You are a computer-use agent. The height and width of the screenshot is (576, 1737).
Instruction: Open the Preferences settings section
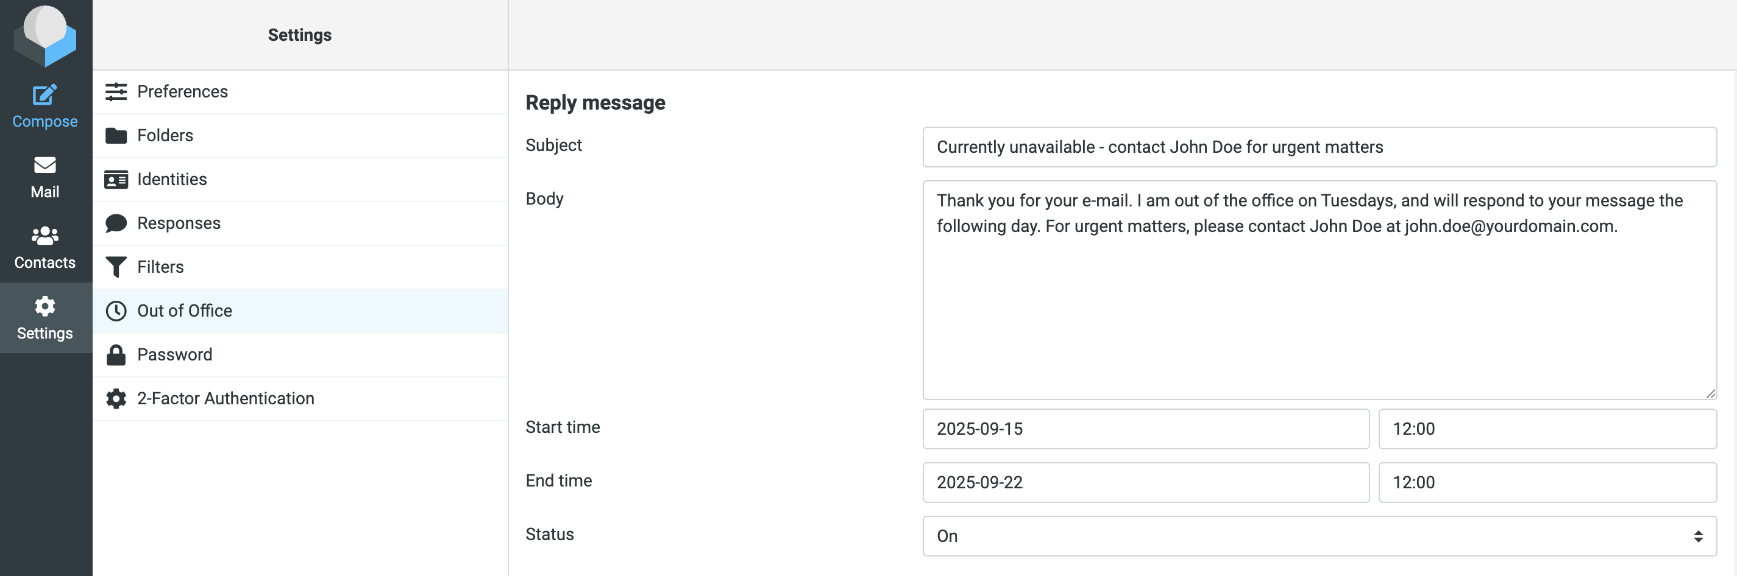(x=116, y=91)
